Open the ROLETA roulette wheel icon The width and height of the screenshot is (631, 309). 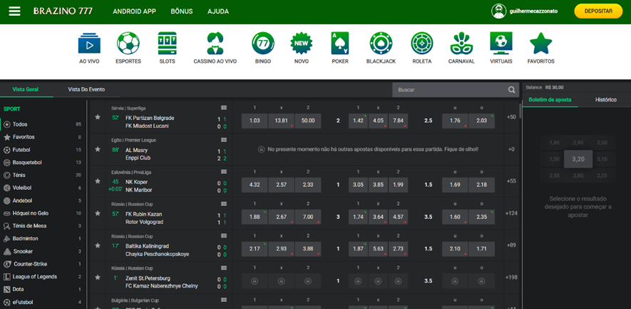(x=422, y=44)
